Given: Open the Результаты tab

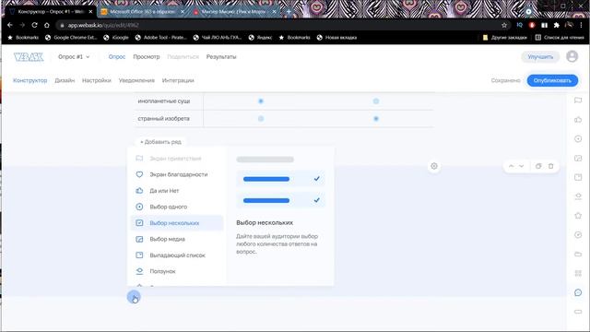Looking at the screenshot, I should pyautogui.click(x=221, y=57).
